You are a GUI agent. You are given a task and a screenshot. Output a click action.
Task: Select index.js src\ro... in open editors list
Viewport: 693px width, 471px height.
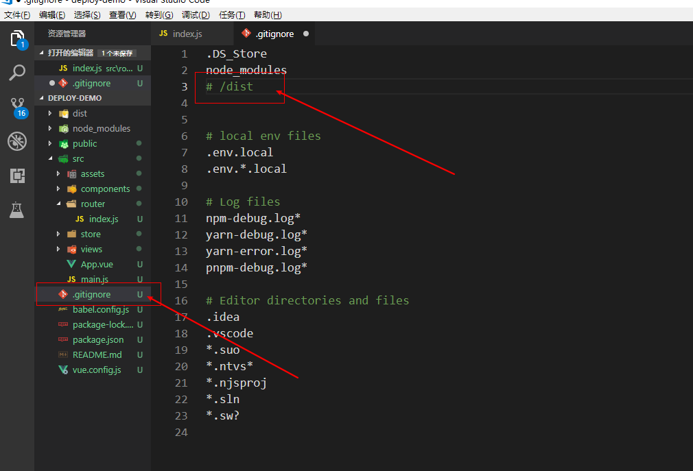[x=93, y=69]
